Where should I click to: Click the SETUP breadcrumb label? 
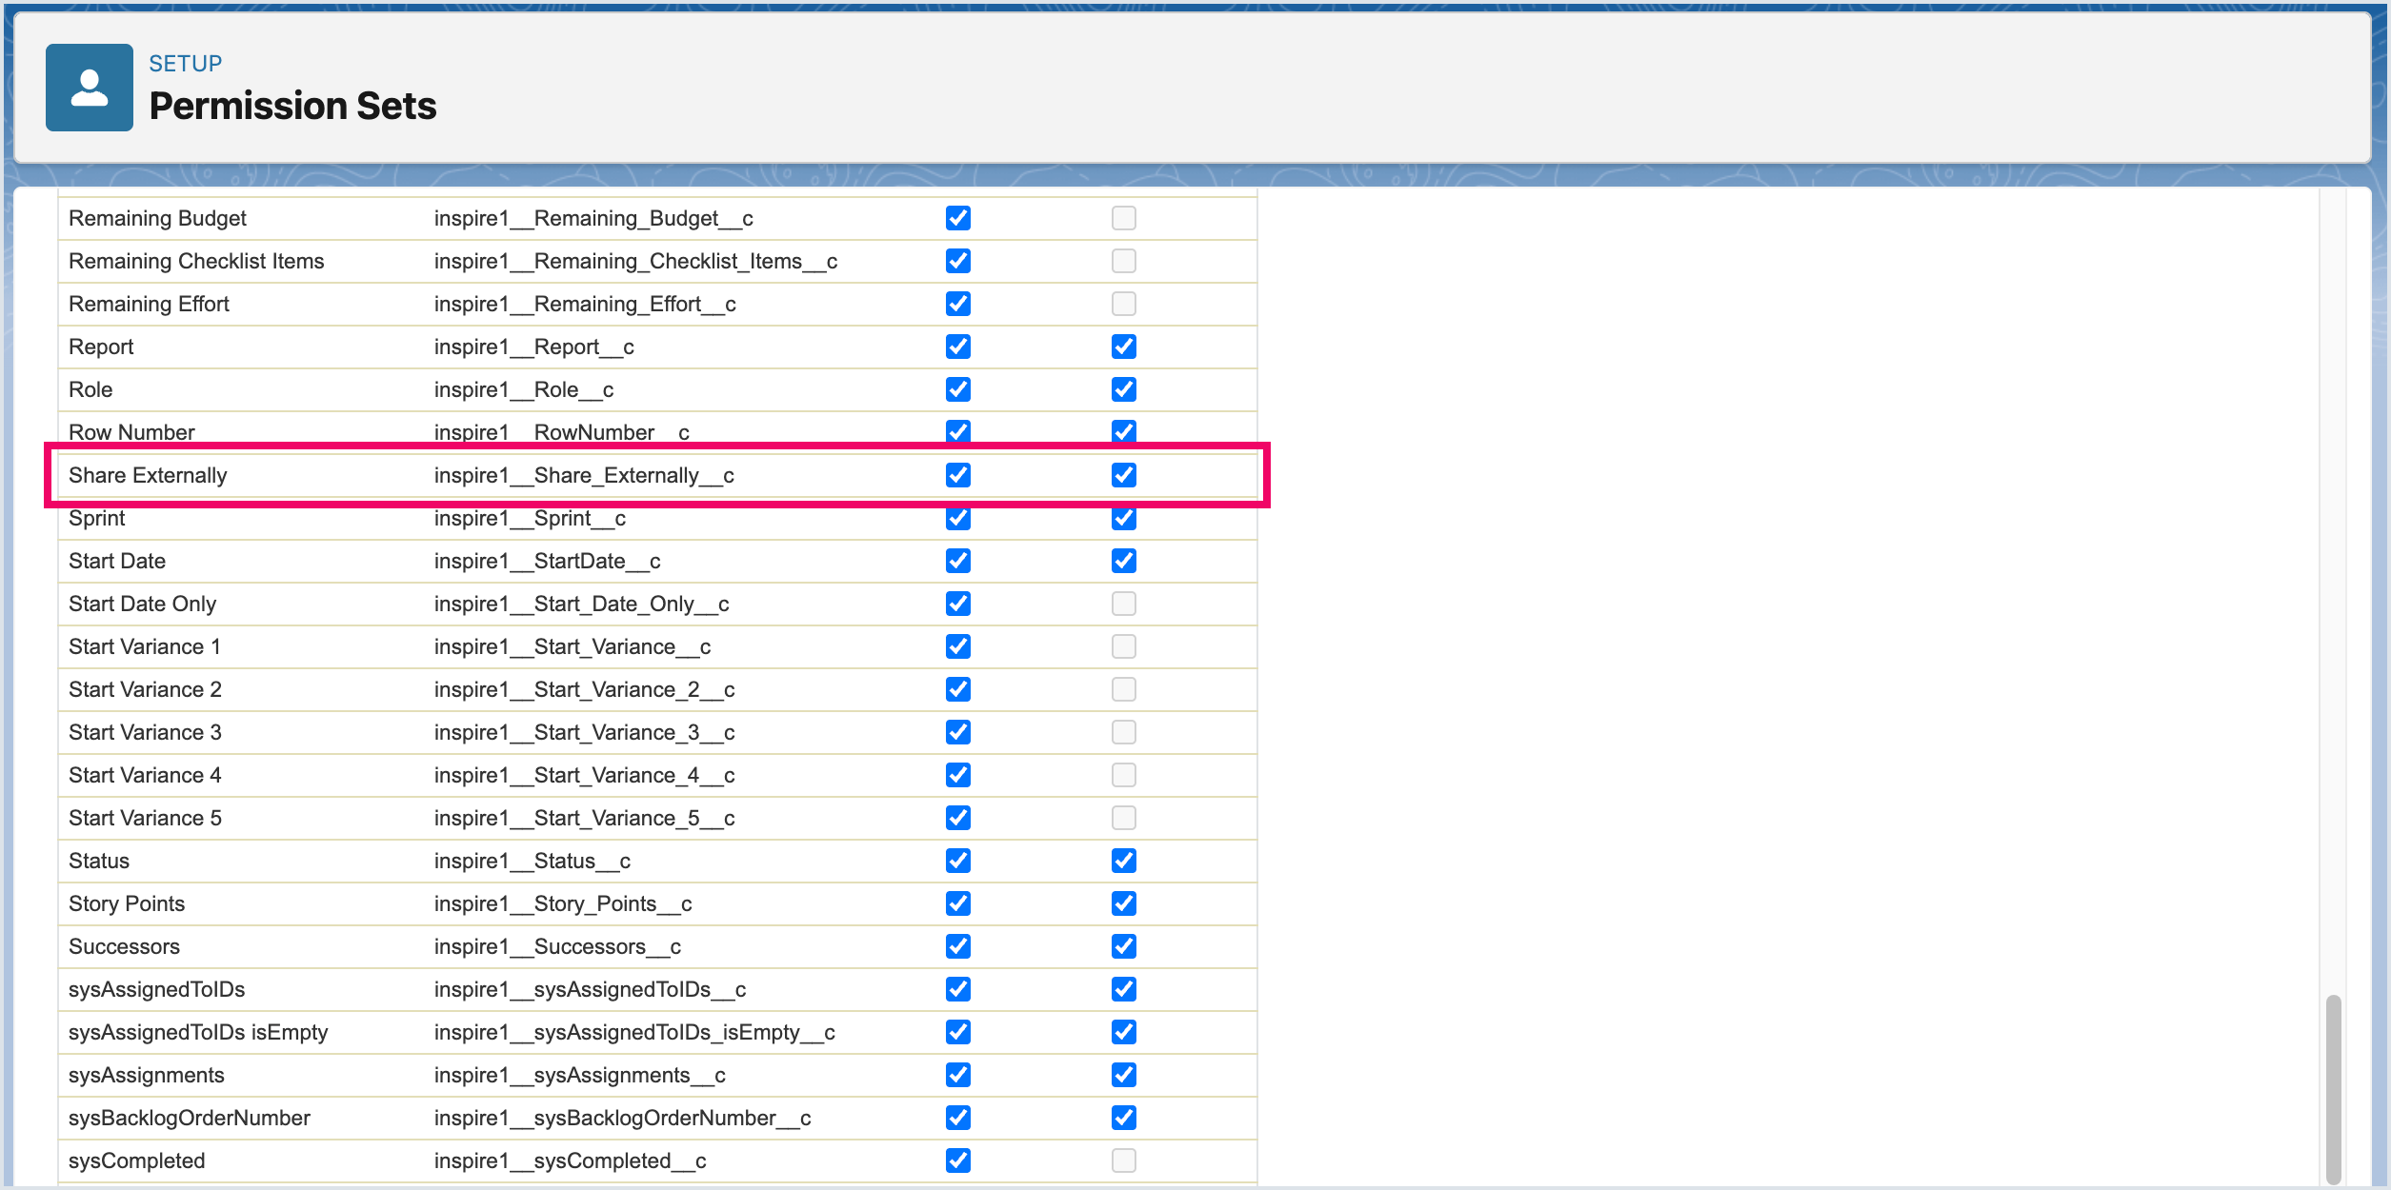pos(185,64)
